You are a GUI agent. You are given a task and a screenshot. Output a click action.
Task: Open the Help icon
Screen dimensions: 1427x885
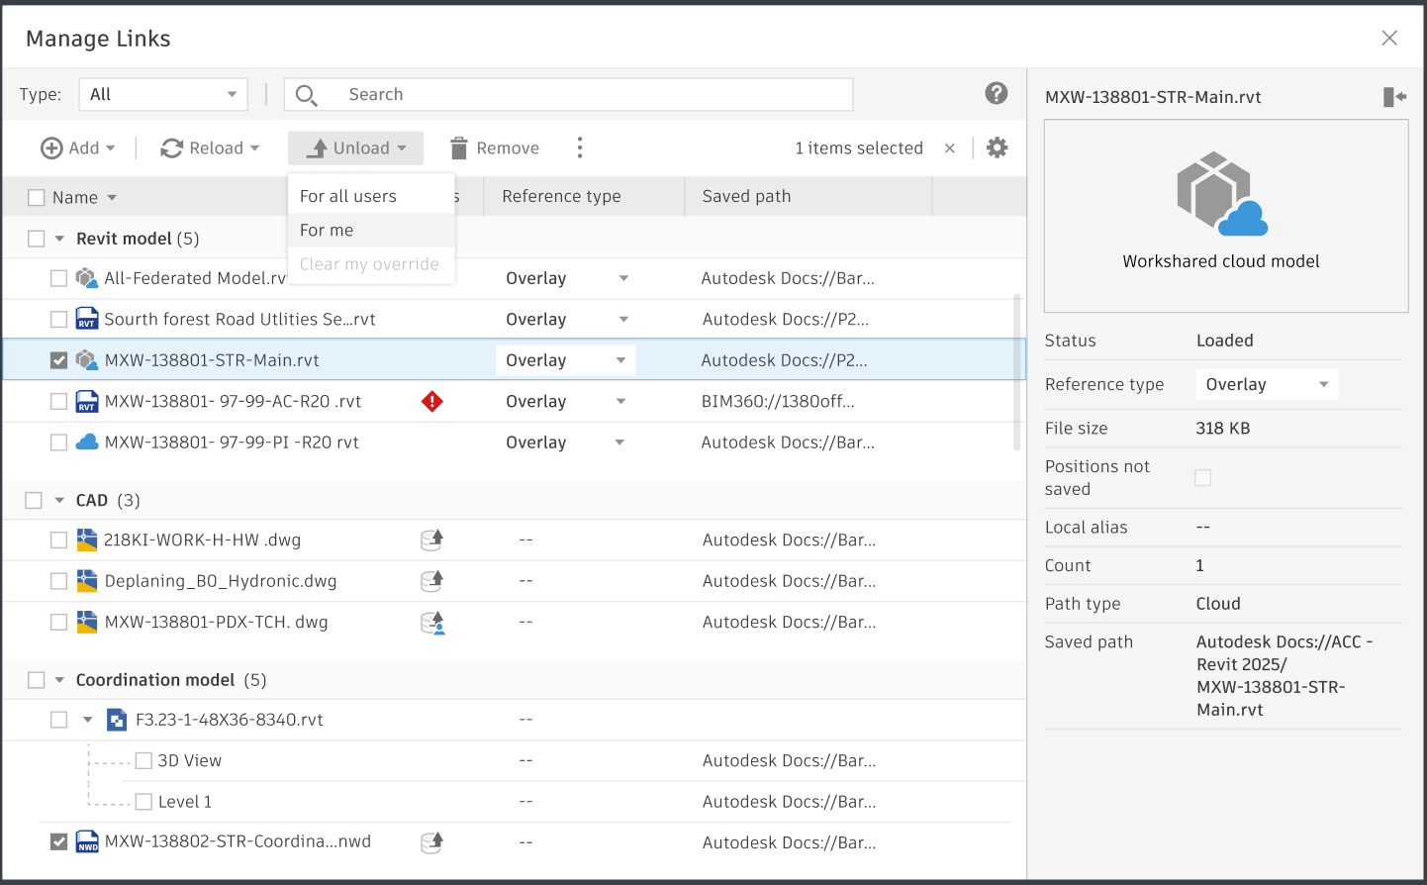click(x=997, y=93)
